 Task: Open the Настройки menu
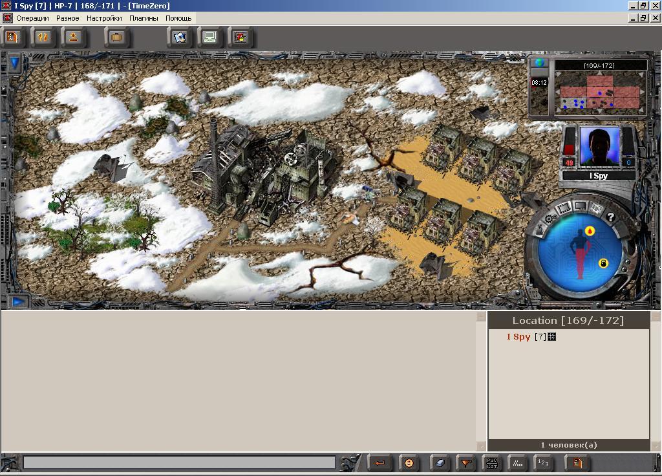(104, 18)
